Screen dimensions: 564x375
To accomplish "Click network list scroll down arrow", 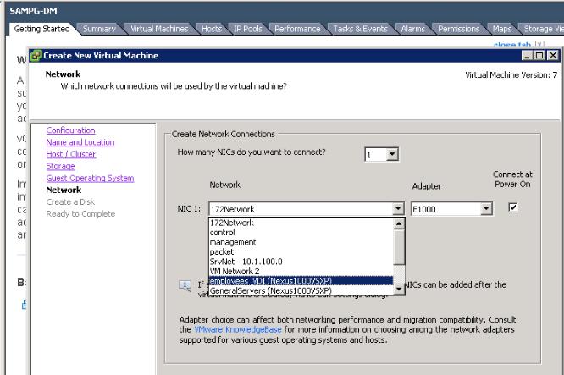I will pyautogui.click(x=399, y=289).
